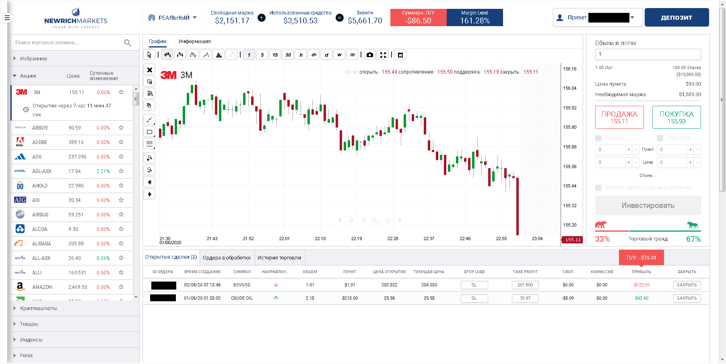This screenshot has height=364, width=726.
Task: Enable open deal when price reaches checkbox
Action: [x=598, y=188]
